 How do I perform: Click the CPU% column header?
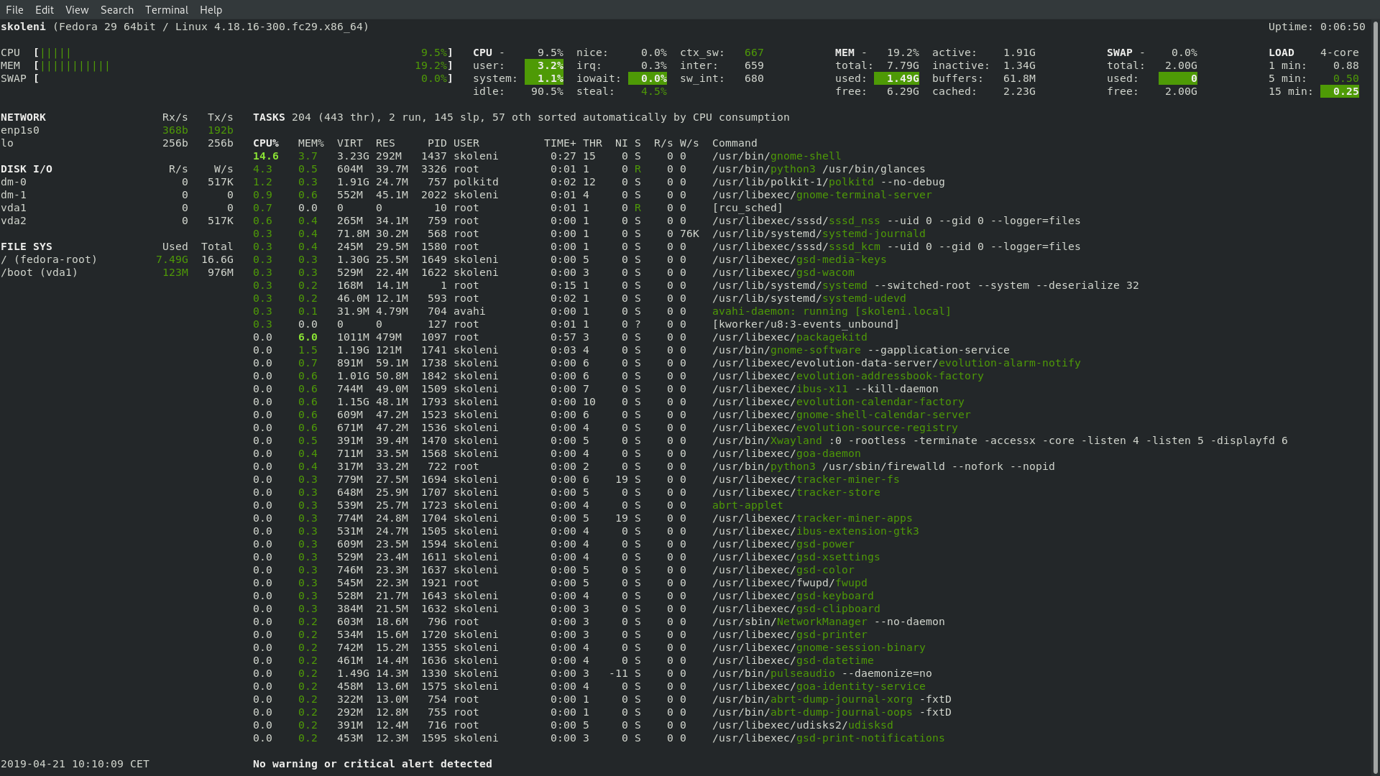pyautogui.click(x=266, y=144)
